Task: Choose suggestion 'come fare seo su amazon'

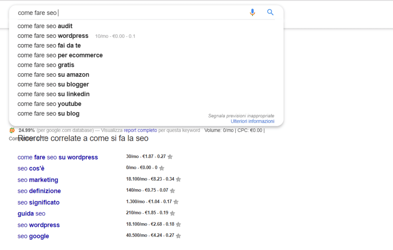Action: click(x=53, y=75)
